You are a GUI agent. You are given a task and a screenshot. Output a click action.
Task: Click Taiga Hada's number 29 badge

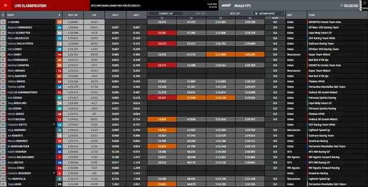click(x=59, y=184)
